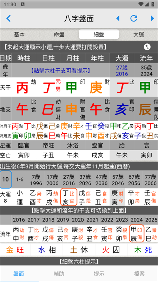Open the 命盤 tab
Viewport: 158px width, 282px height.
[x=59, y=34]
